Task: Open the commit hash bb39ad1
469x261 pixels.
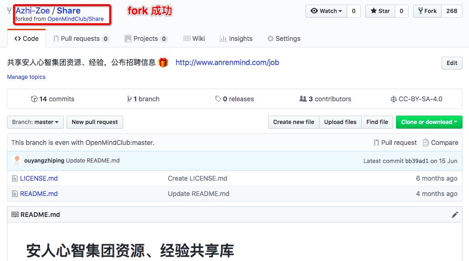Action: pyautogui.click(x=416, y=161)
